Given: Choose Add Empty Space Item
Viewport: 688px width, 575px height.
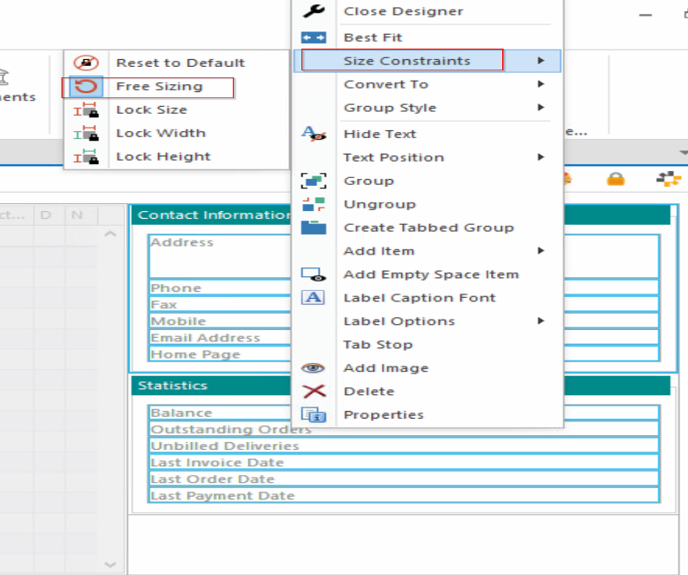Looking at the screenshot, I should (x=431, y=274).
